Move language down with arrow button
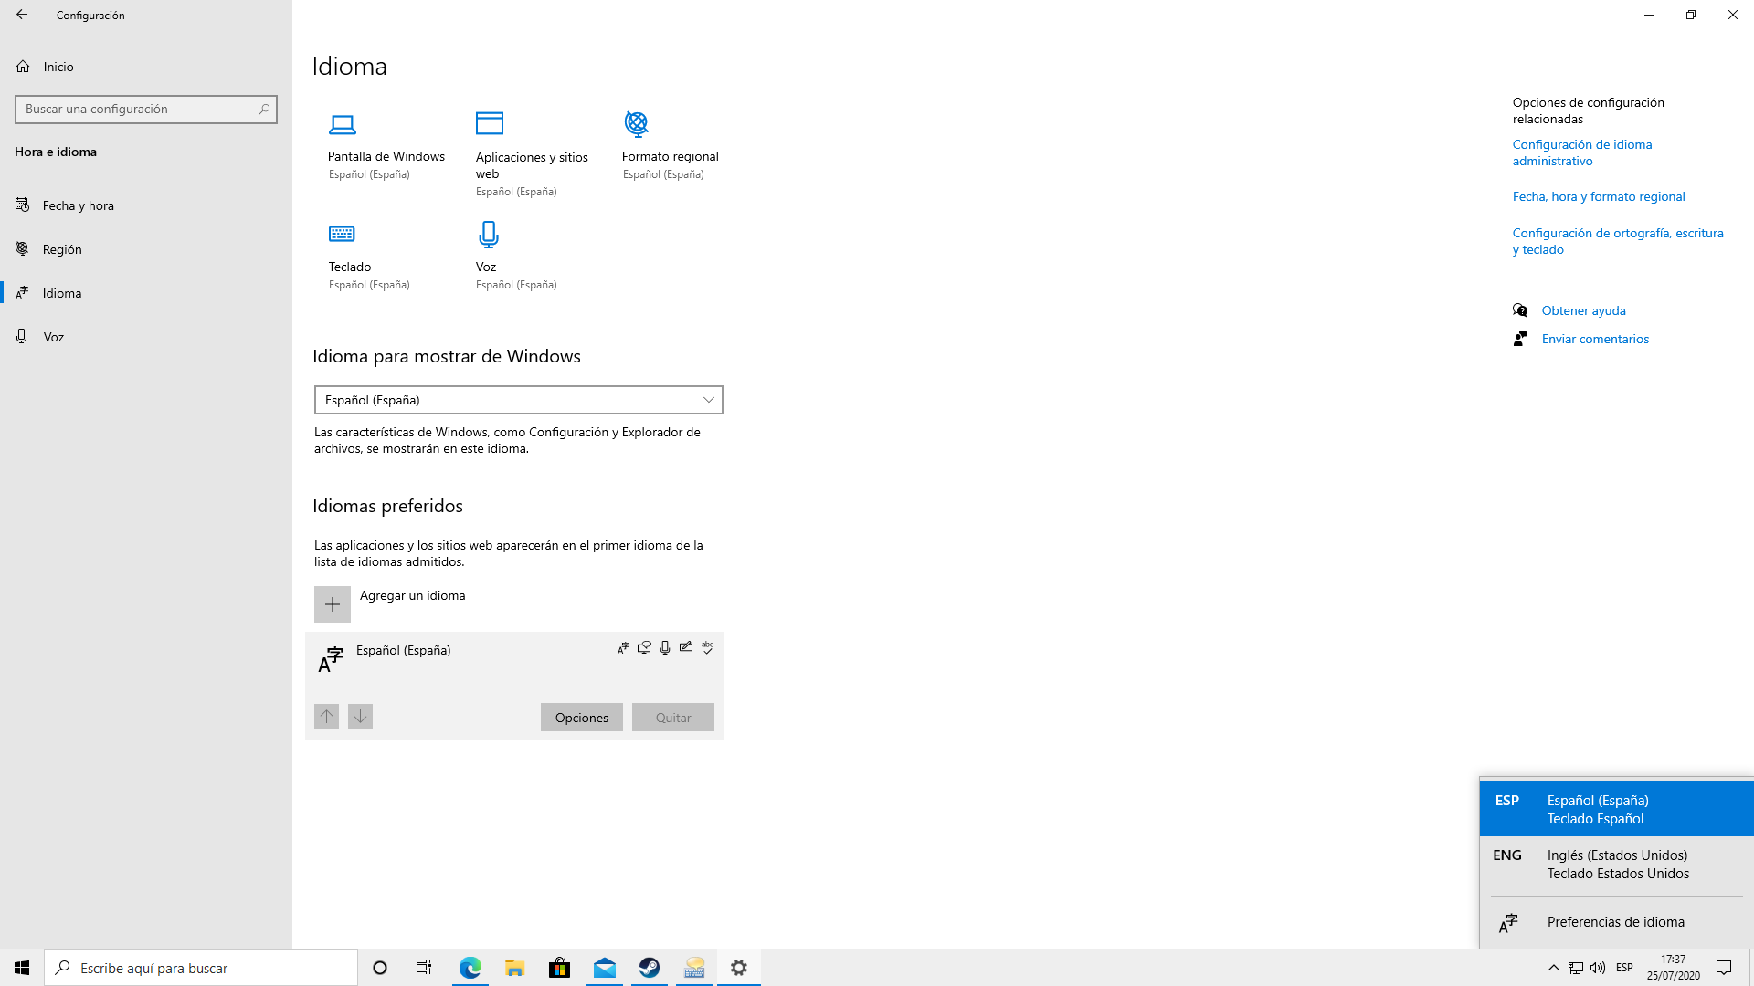Screen dimensions: 1754x986 (x=360, y=717)
